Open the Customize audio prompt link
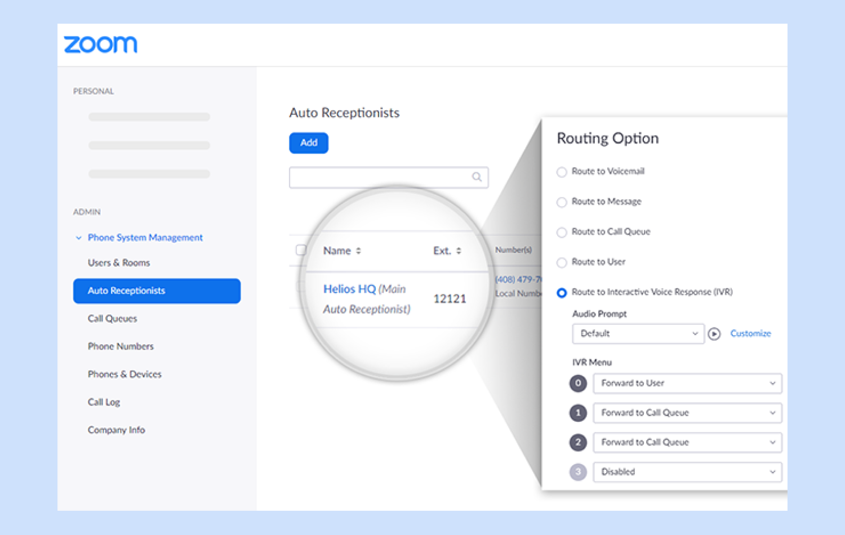Image resolution: width=845 pixels, height=535 pixels. (750, 333)
